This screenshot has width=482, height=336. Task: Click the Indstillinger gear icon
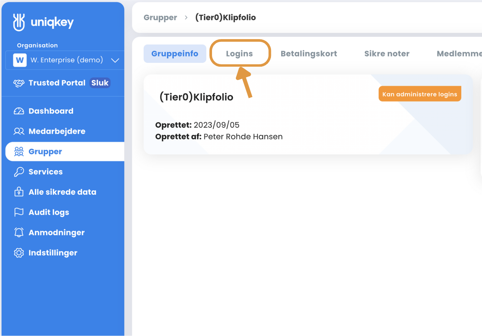pyautogui.click(x=19, y=253)
